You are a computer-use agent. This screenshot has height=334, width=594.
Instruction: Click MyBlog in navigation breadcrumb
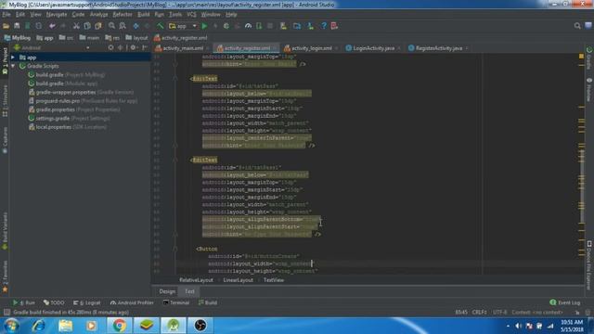click(x=18, y=38)
